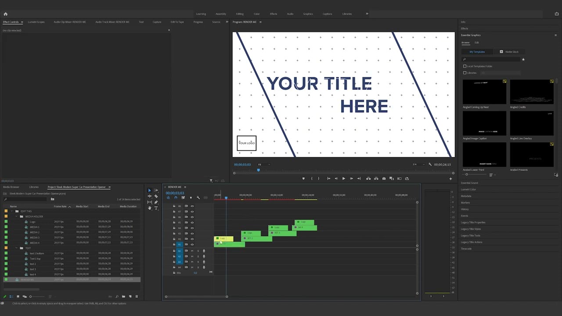The width and height of the screenshot is (562, 316).
Task: Switch to Essential Graphics Edit tab
Action: (x=476, y=43)
